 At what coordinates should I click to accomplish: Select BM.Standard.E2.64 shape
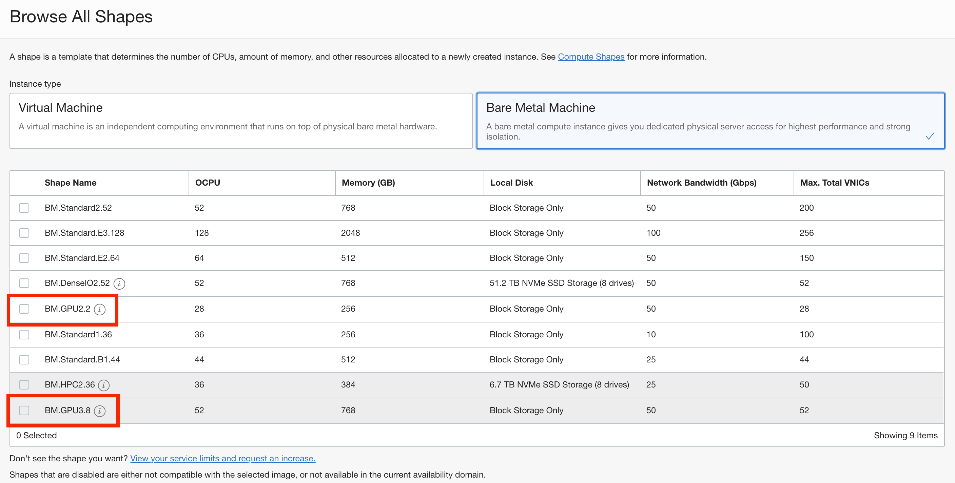coord(24,258)
